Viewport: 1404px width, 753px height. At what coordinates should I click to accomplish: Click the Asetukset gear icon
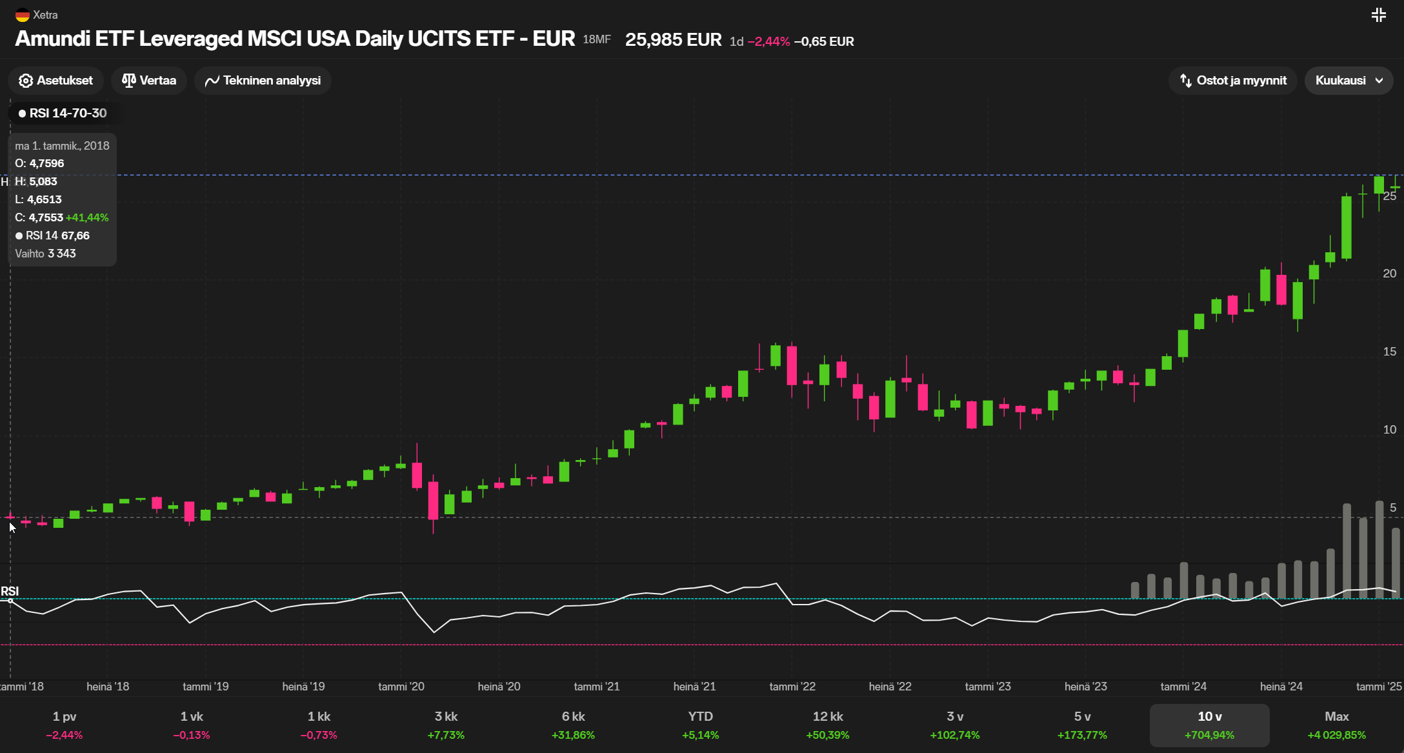(x=26, y=81)
